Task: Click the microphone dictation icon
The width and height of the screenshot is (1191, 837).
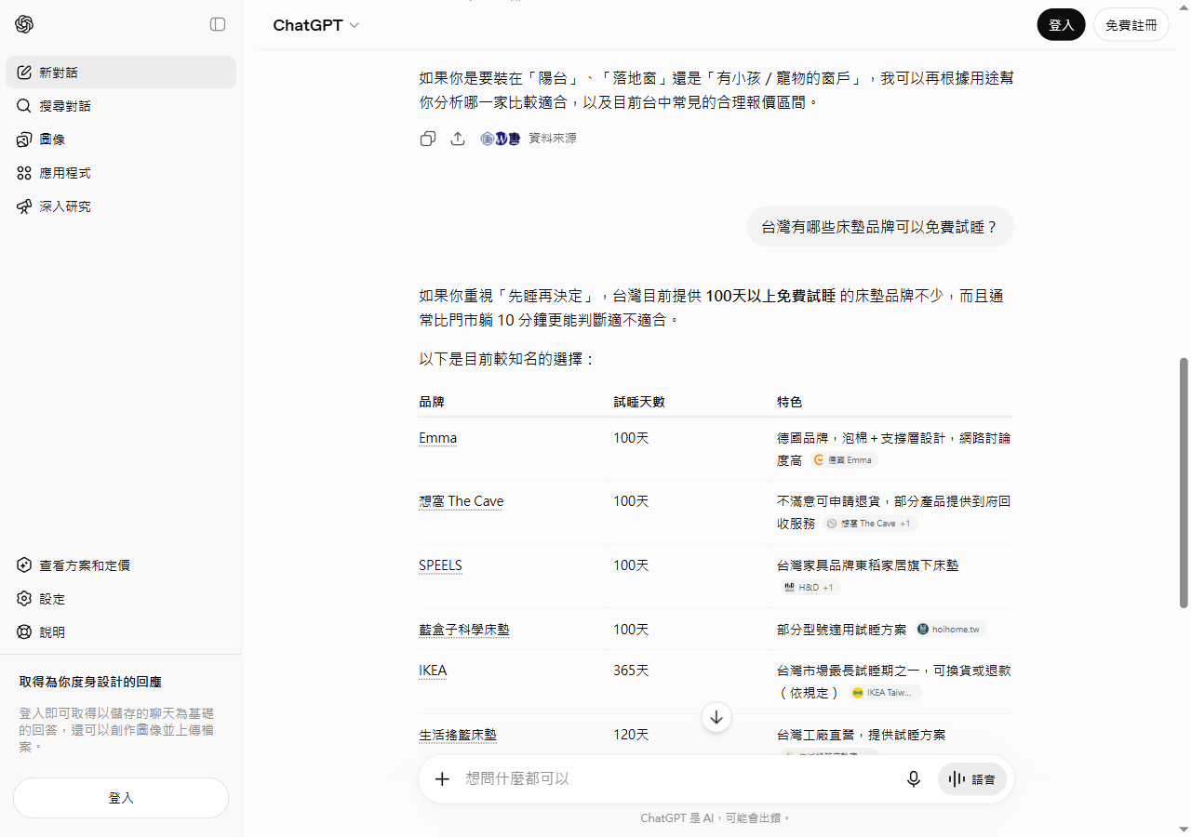Action: click(914, 779)
